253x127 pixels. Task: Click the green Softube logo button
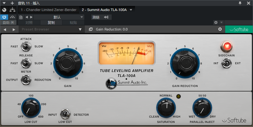(x=239, y=29)
